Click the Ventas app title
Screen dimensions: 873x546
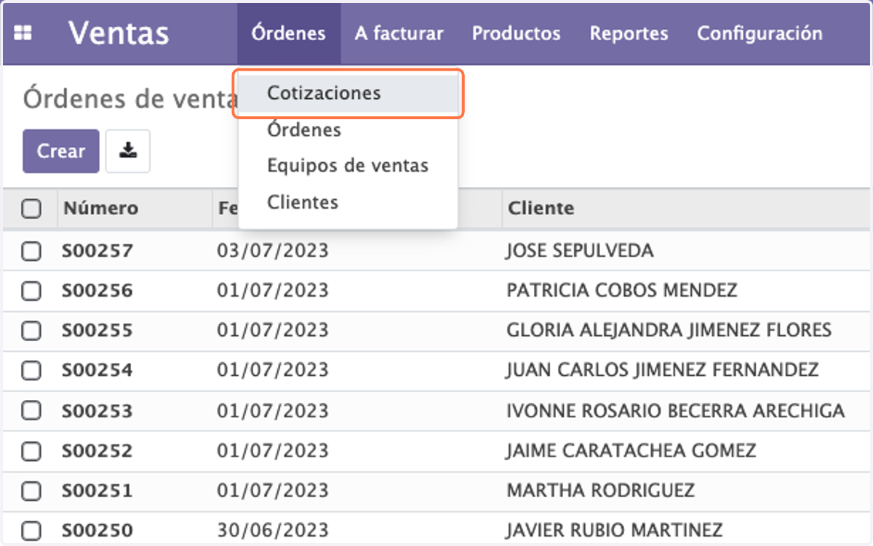pos(119,33)
